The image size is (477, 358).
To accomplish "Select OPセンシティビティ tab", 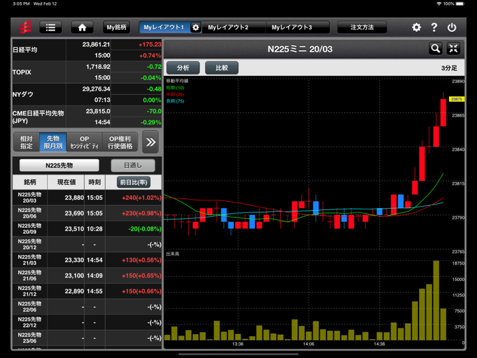I will click(x=84, y=142).
